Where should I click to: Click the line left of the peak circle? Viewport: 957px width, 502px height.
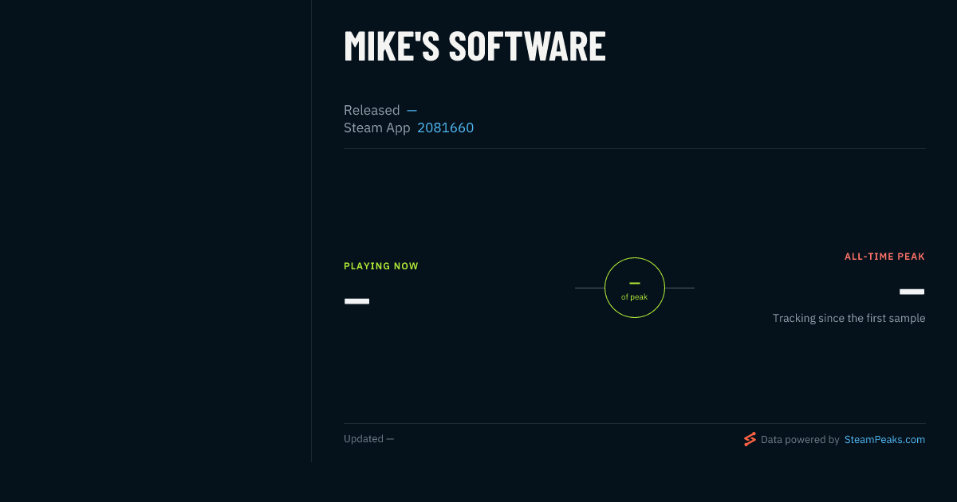pos(589,288)
